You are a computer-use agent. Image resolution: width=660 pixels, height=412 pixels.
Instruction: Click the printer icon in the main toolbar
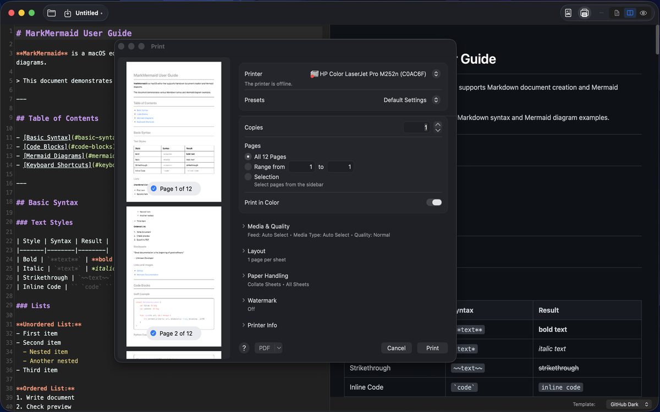[585, 13]
